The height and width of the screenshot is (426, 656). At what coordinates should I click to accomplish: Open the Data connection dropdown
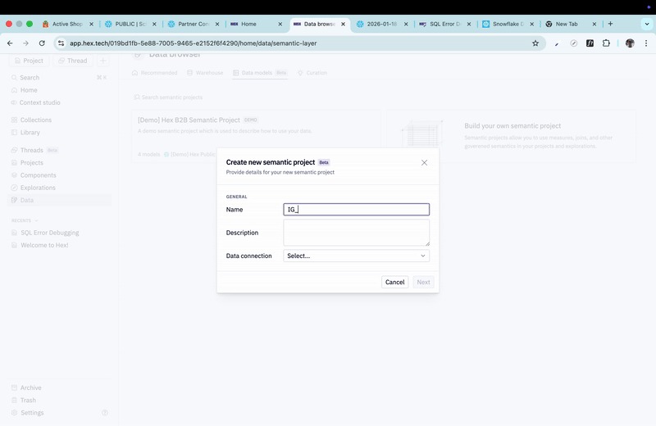pyautogui.click(x=357, y=256)
